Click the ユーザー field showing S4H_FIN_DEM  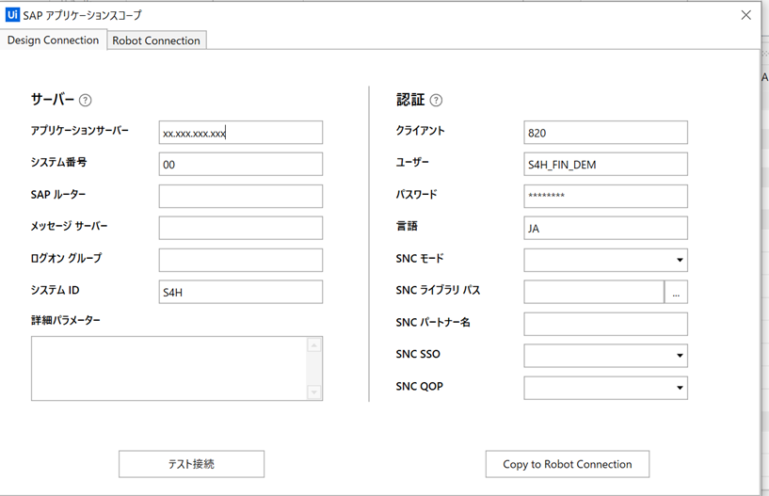(x=605, y=165)
